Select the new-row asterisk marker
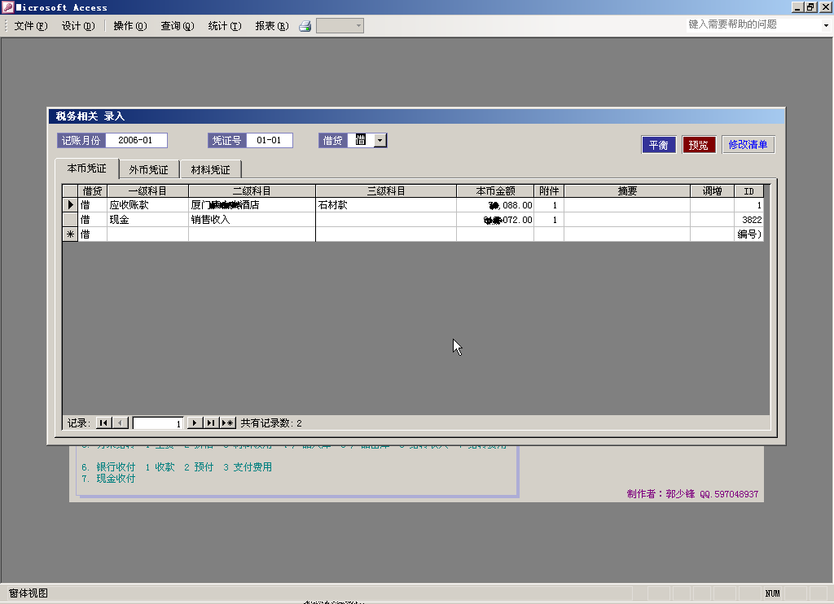 click(70, 234)
